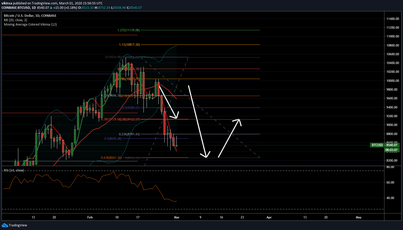Click the 'Mar' date on time axis
Viewport: 403px width, 230px height.
coord(177,217)
